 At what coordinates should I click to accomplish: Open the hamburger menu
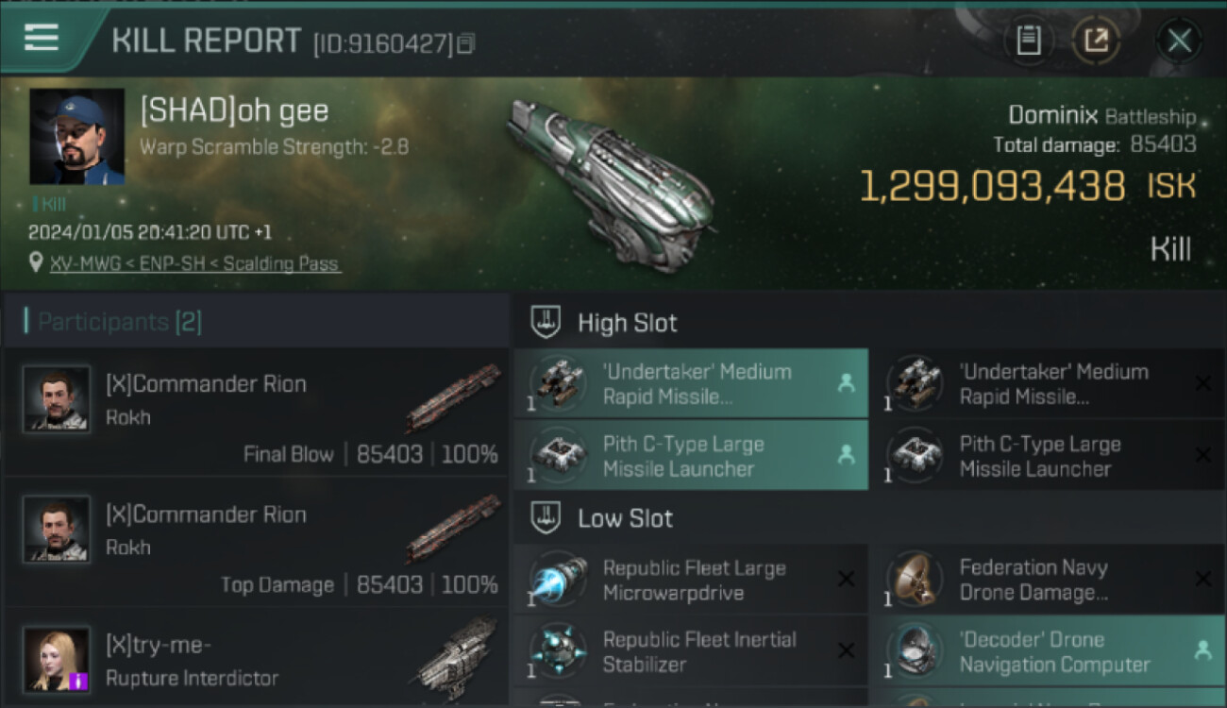point(42,38)
